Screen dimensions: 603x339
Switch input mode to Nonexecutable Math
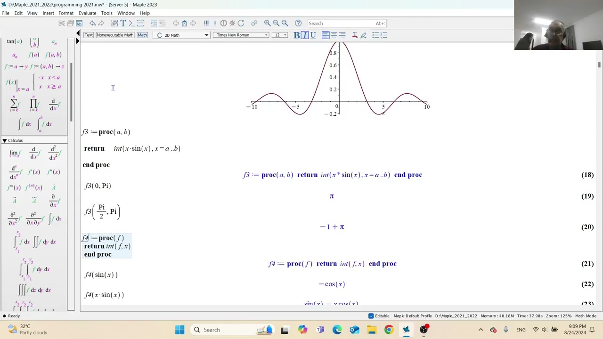115,35
